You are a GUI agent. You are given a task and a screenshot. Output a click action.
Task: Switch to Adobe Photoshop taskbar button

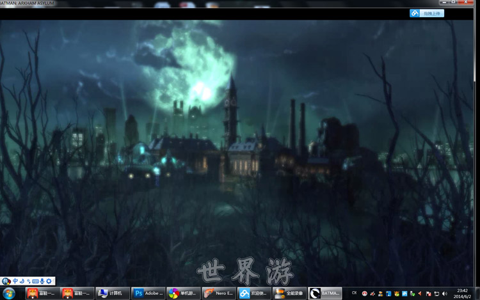(x=148, y=293)
